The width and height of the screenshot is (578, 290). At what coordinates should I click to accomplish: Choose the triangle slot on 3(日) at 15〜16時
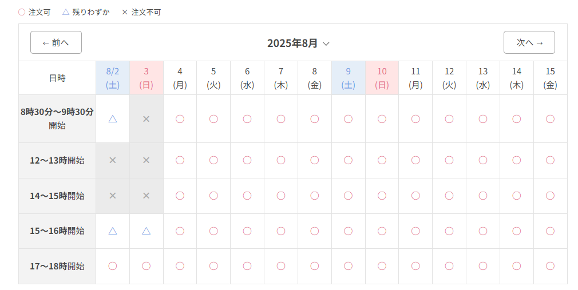click(147, 231)
